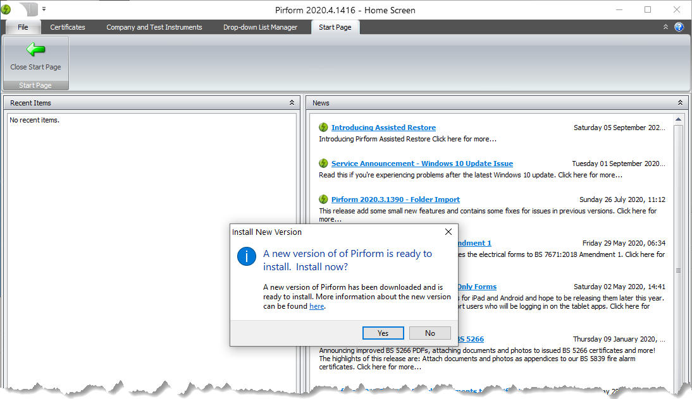Open Company and Test Instruments tab
The height and width of the screenshot is (399, 692).
coord(154,27)
